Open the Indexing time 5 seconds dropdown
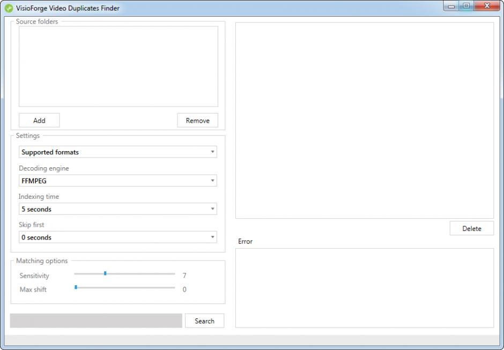504x350 pixels. coord(118,209)
